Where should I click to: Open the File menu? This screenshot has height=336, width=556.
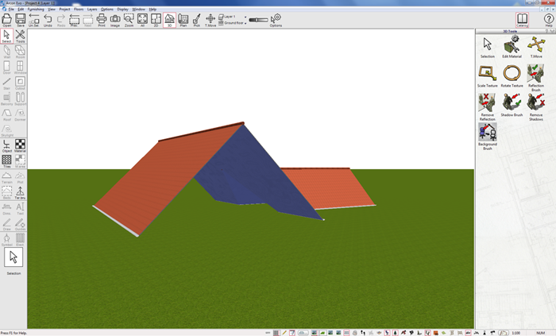point(11,10)
